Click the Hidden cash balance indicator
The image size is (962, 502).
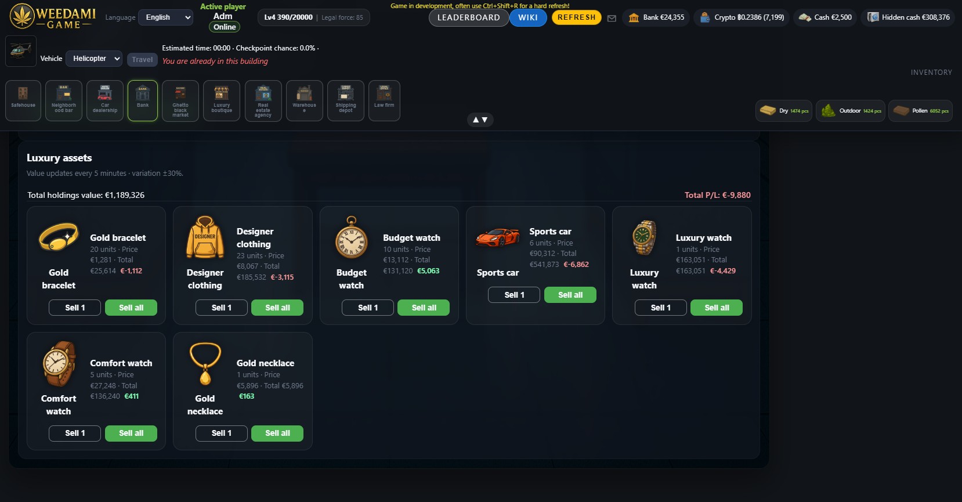click(909, 17)
